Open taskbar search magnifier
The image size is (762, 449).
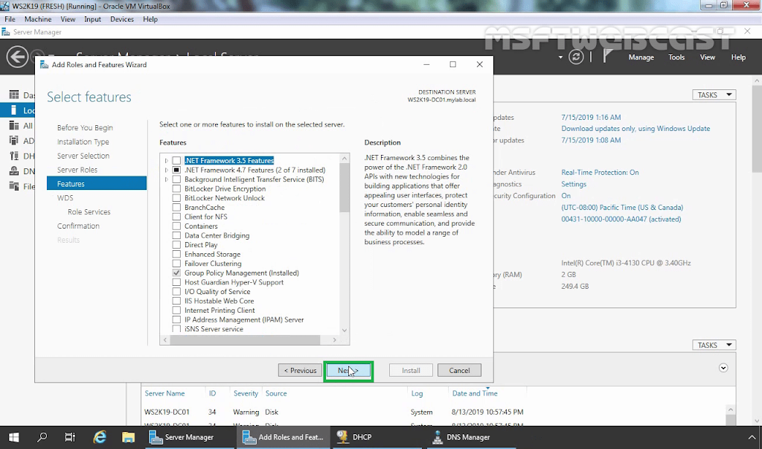pos(42,437)
